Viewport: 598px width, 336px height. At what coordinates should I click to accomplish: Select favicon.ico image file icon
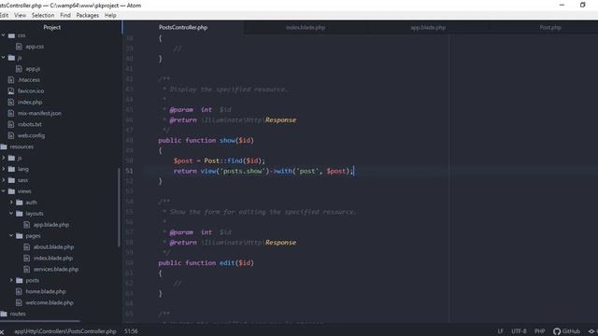[x=11, y=91]
